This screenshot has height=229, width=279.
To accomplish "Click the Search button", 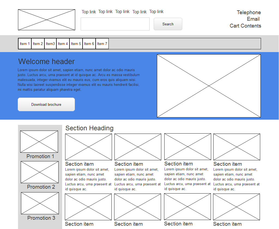I will pos(168,24).
